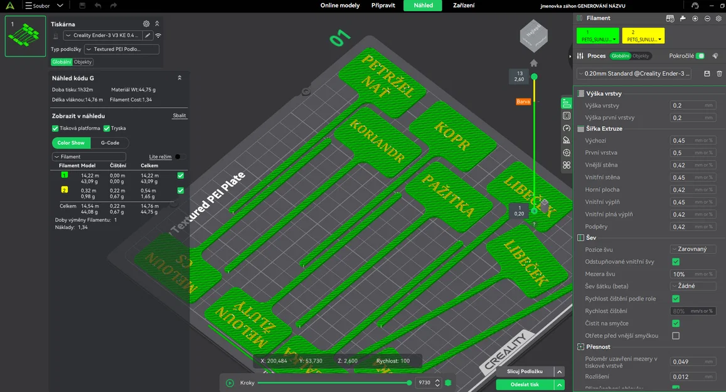Viewport: 726px width, 392px height.
Task: Open filament settings gear icon
Action: [718, 18]
